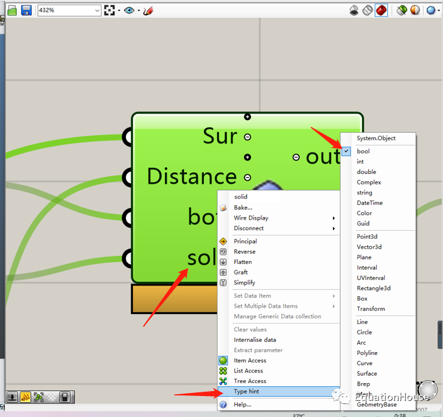Select the red sketch pen tool
The image size is (443, 417).
(148, 10)
